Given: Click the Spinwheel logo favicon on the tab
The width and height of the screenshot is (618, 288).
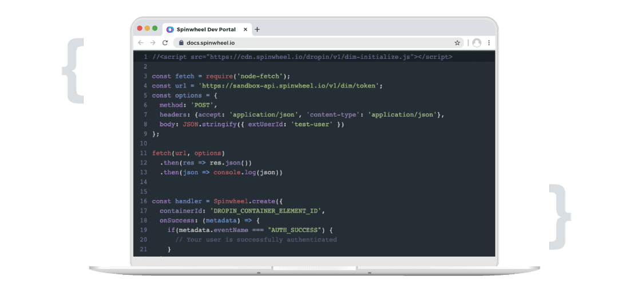Looking at the screenshot, I should (170, 30).
